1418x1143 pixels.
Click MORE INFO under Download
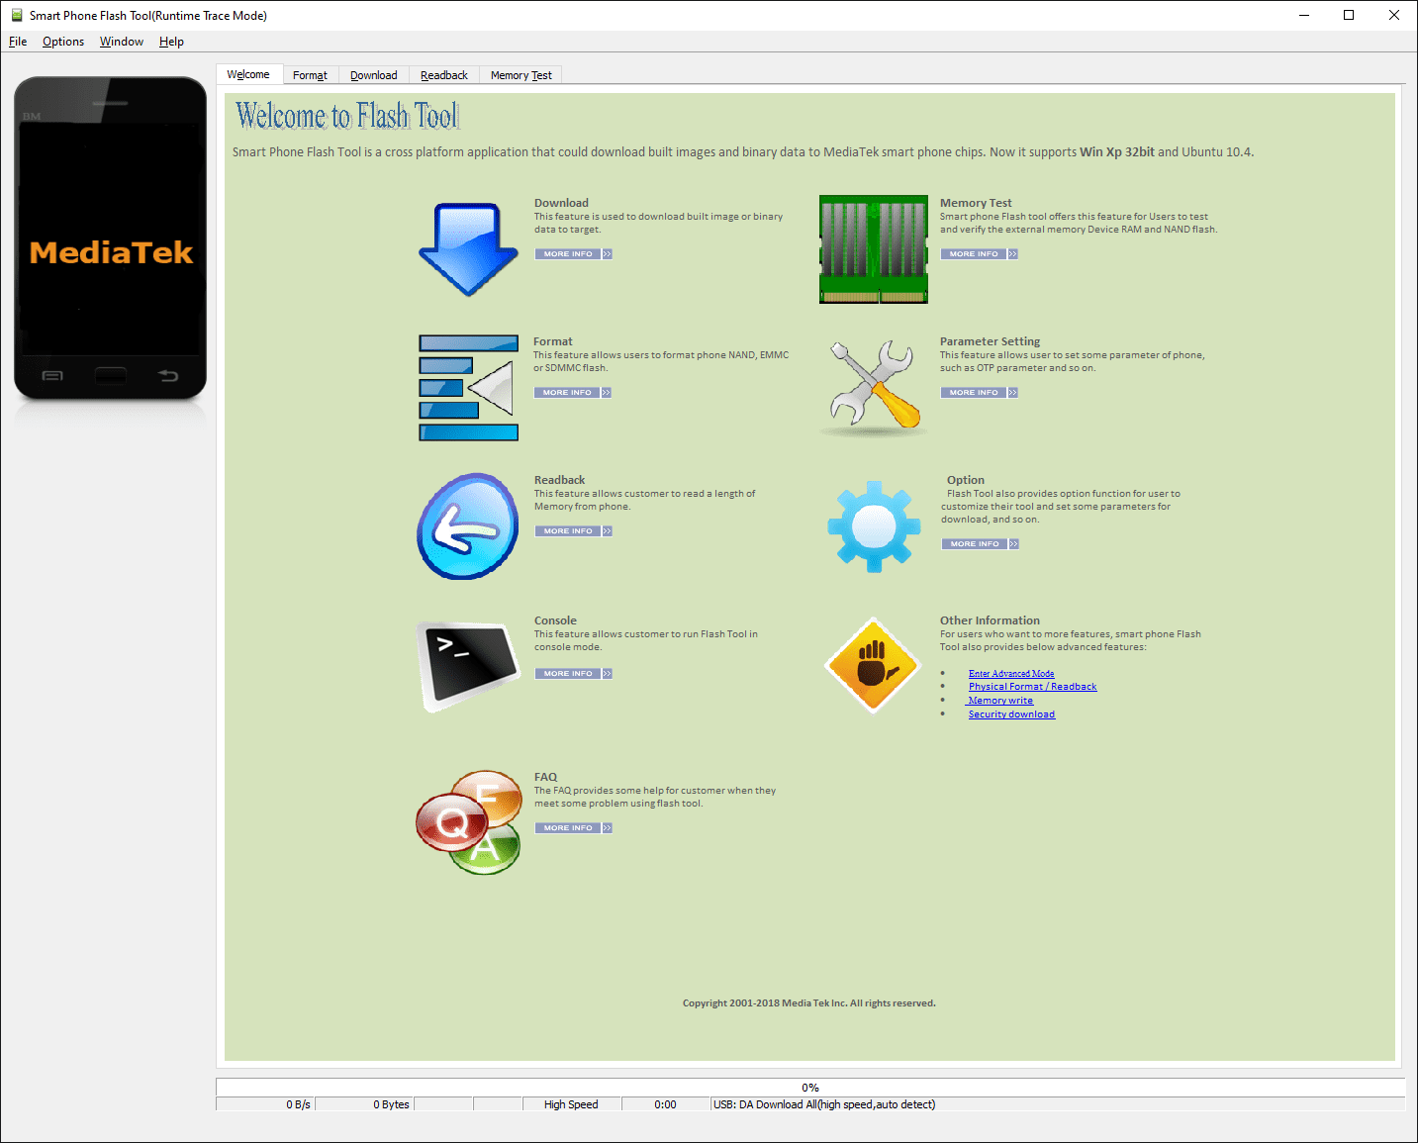(568, 254)
